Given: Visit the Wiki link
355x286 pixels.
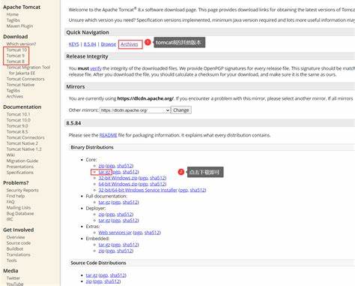Looking at the screenshot, I should (10, 155).
